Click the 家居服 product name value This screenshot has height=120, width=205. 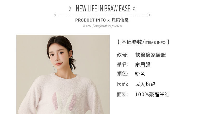click(x=143, y=65)
